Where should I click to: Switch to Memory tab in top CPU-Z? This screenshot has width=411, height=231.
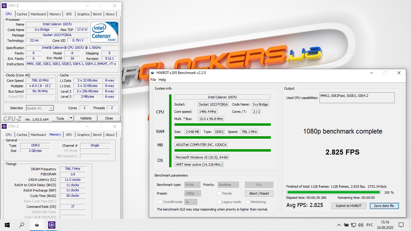pos(55,14)
